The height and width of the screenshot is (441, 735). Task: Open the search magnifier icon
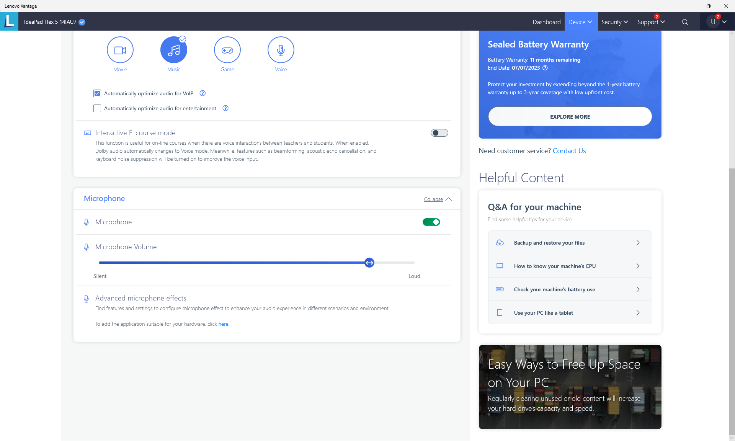click(x=685, y=22)
